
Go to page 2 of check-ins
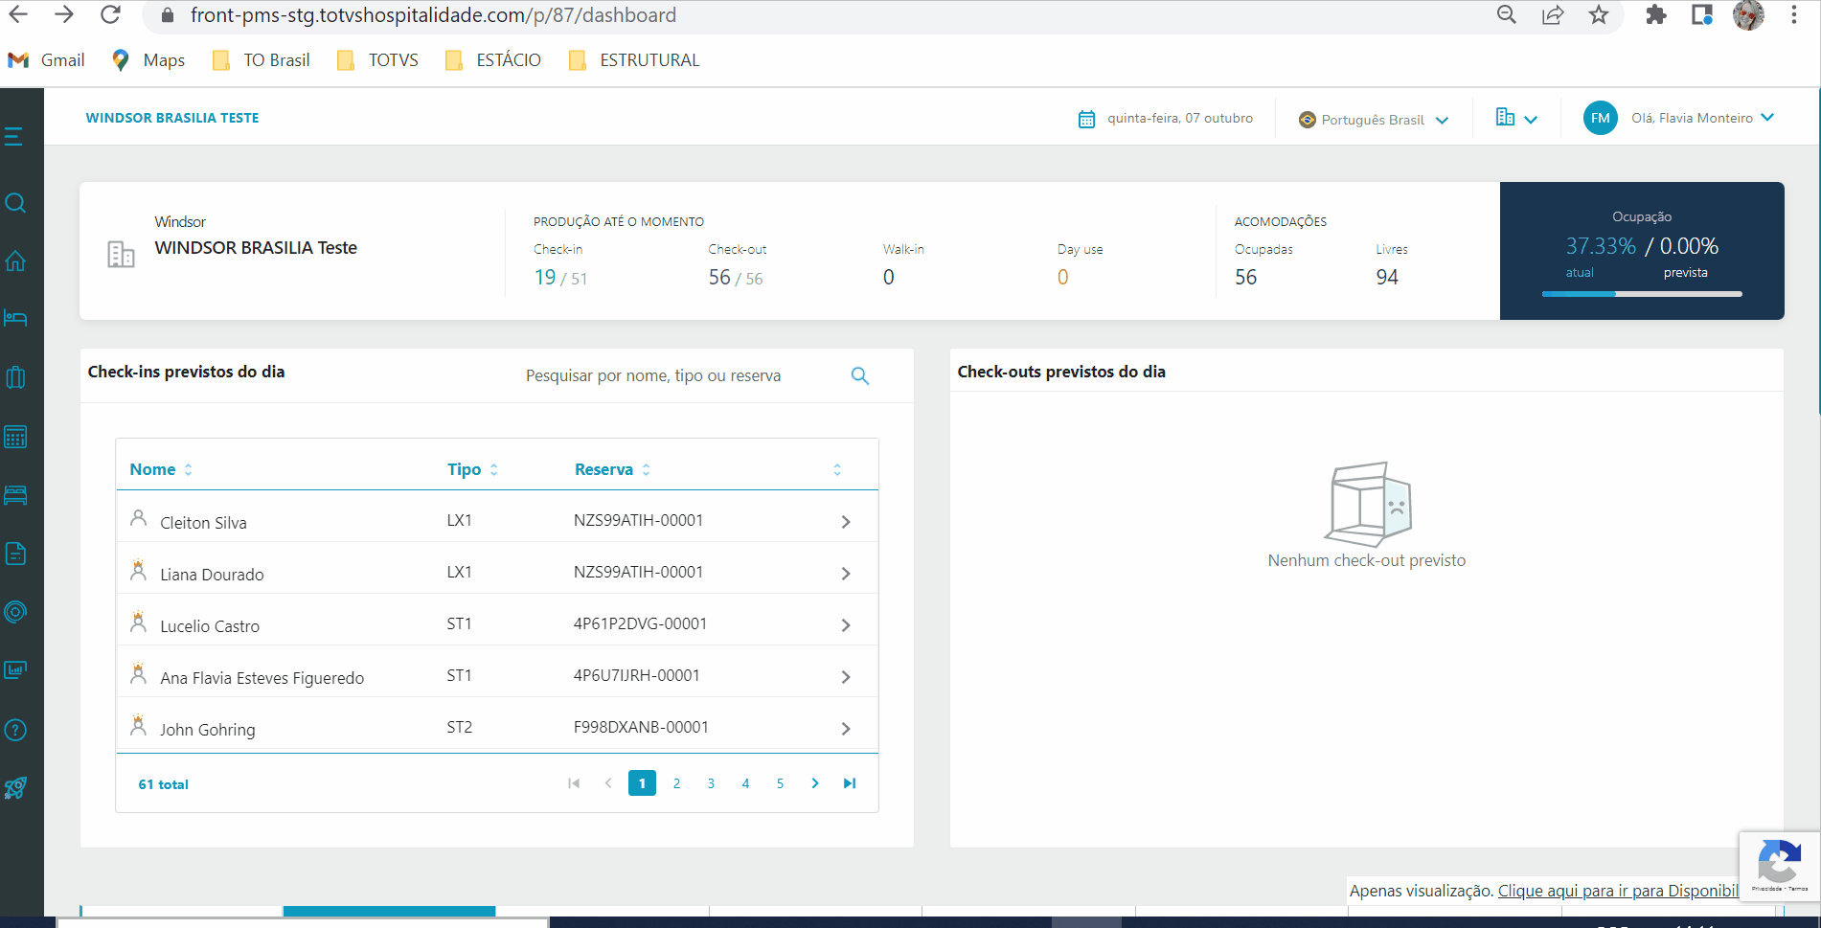676,783
